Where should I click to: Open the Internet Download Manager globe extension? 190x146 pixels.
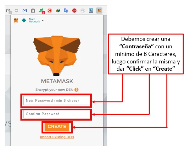pyautogui.click(x=58, y=11)
